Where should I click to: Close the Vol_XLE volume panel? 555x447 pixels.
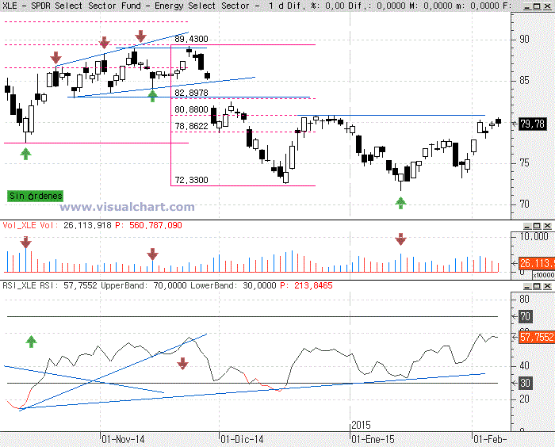pos(547,225)
